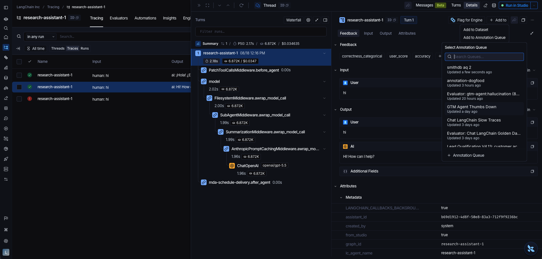The height and width of the screenshot is (259, 542).
Task: Click the database icon beside Run in Studio
Action: pyautogui.click(x=494, y=5)
